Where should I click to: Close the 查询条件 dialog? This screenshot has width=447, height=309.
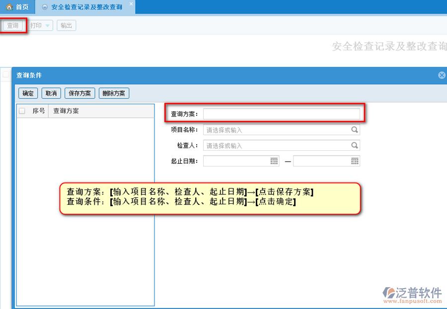point(442,75)
